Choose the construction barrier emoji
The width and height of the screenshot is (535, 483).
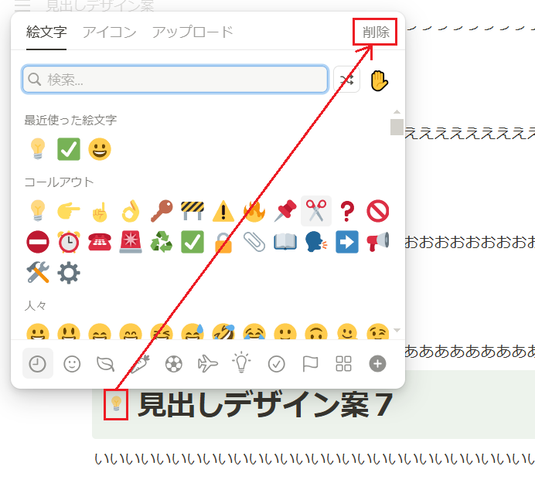point(193,211)
